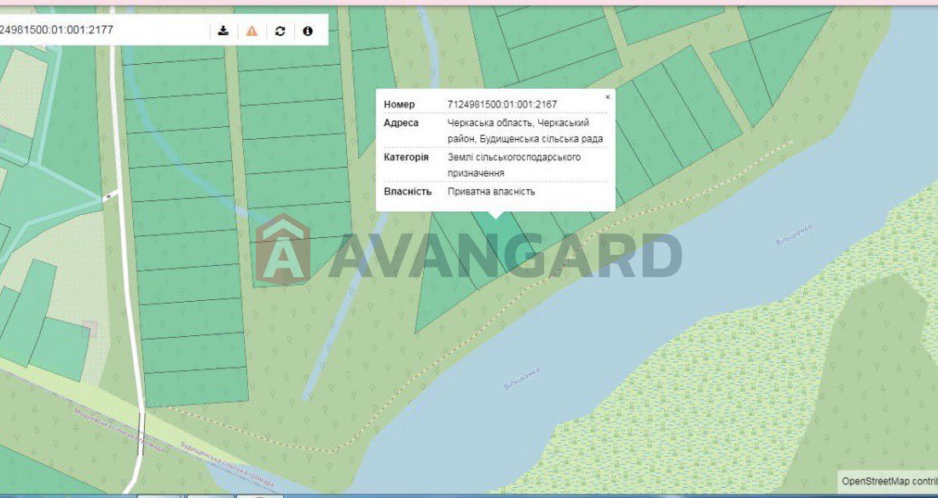Screen dimensions: 938x498
Task: Click the cadastral number search field
Action: (102, 30)
